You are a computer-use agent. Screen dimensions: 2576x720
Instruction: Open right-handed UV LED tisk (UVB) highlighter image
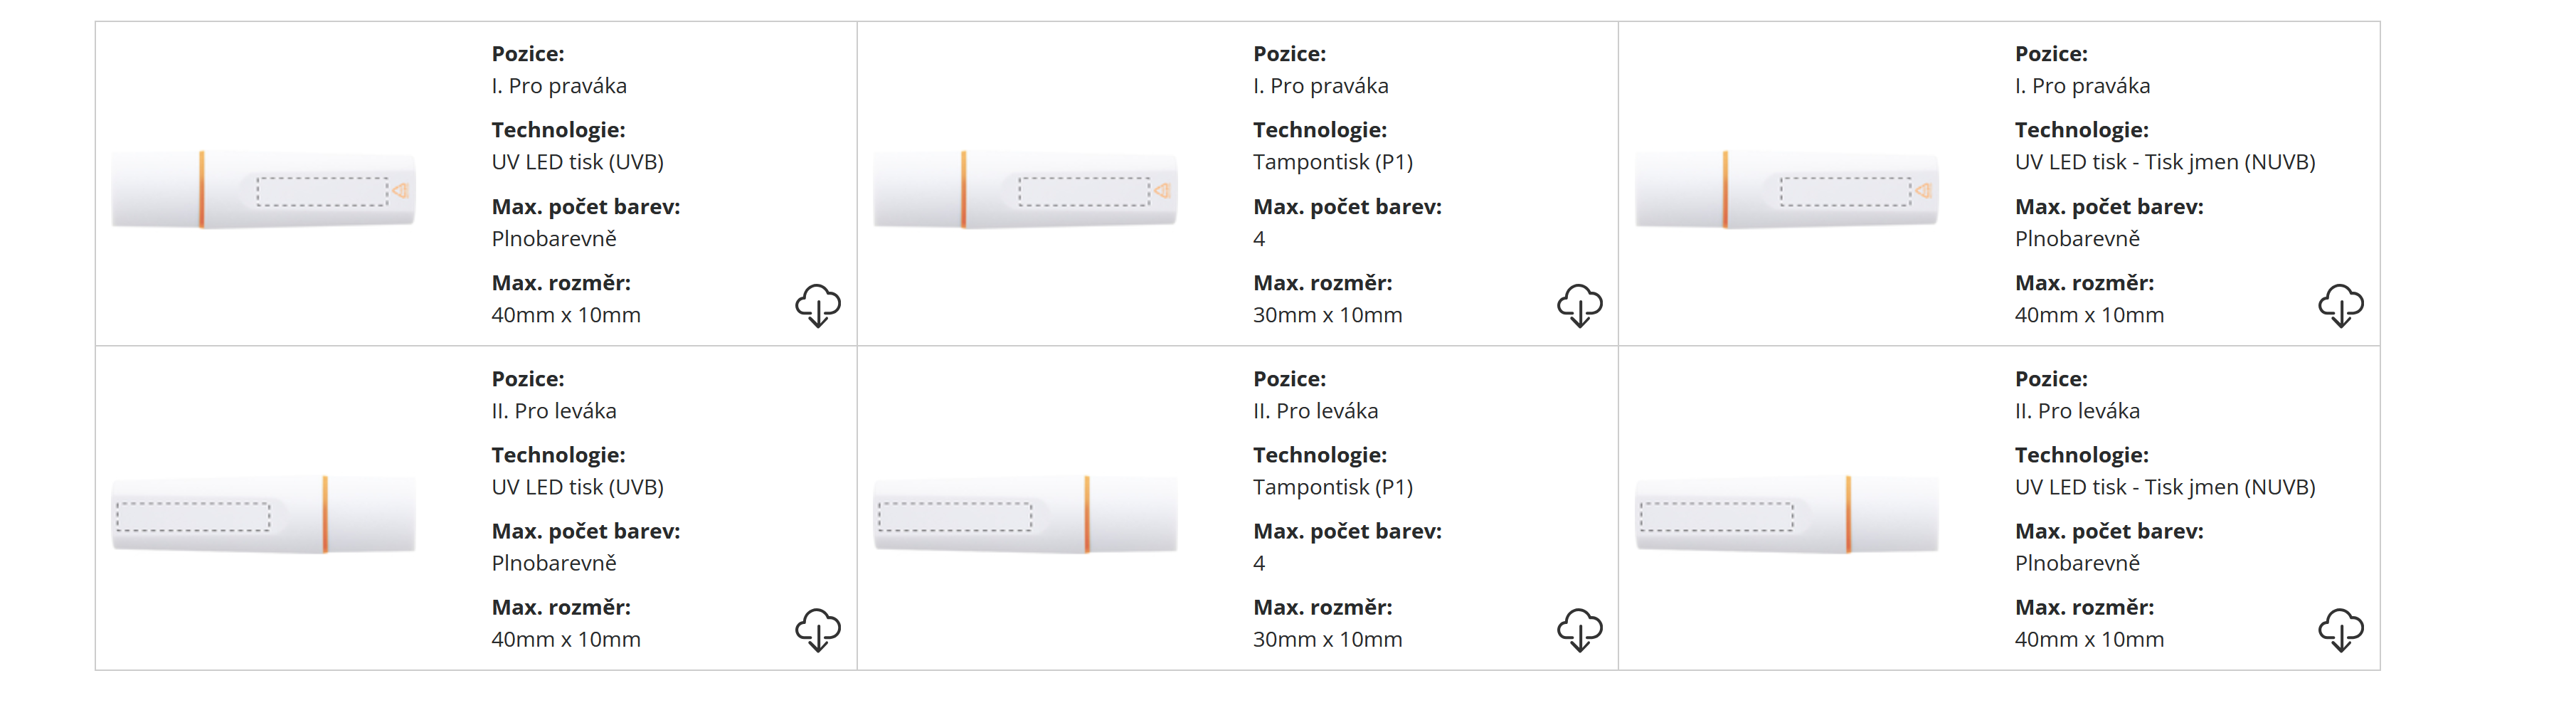click(263, 190)
